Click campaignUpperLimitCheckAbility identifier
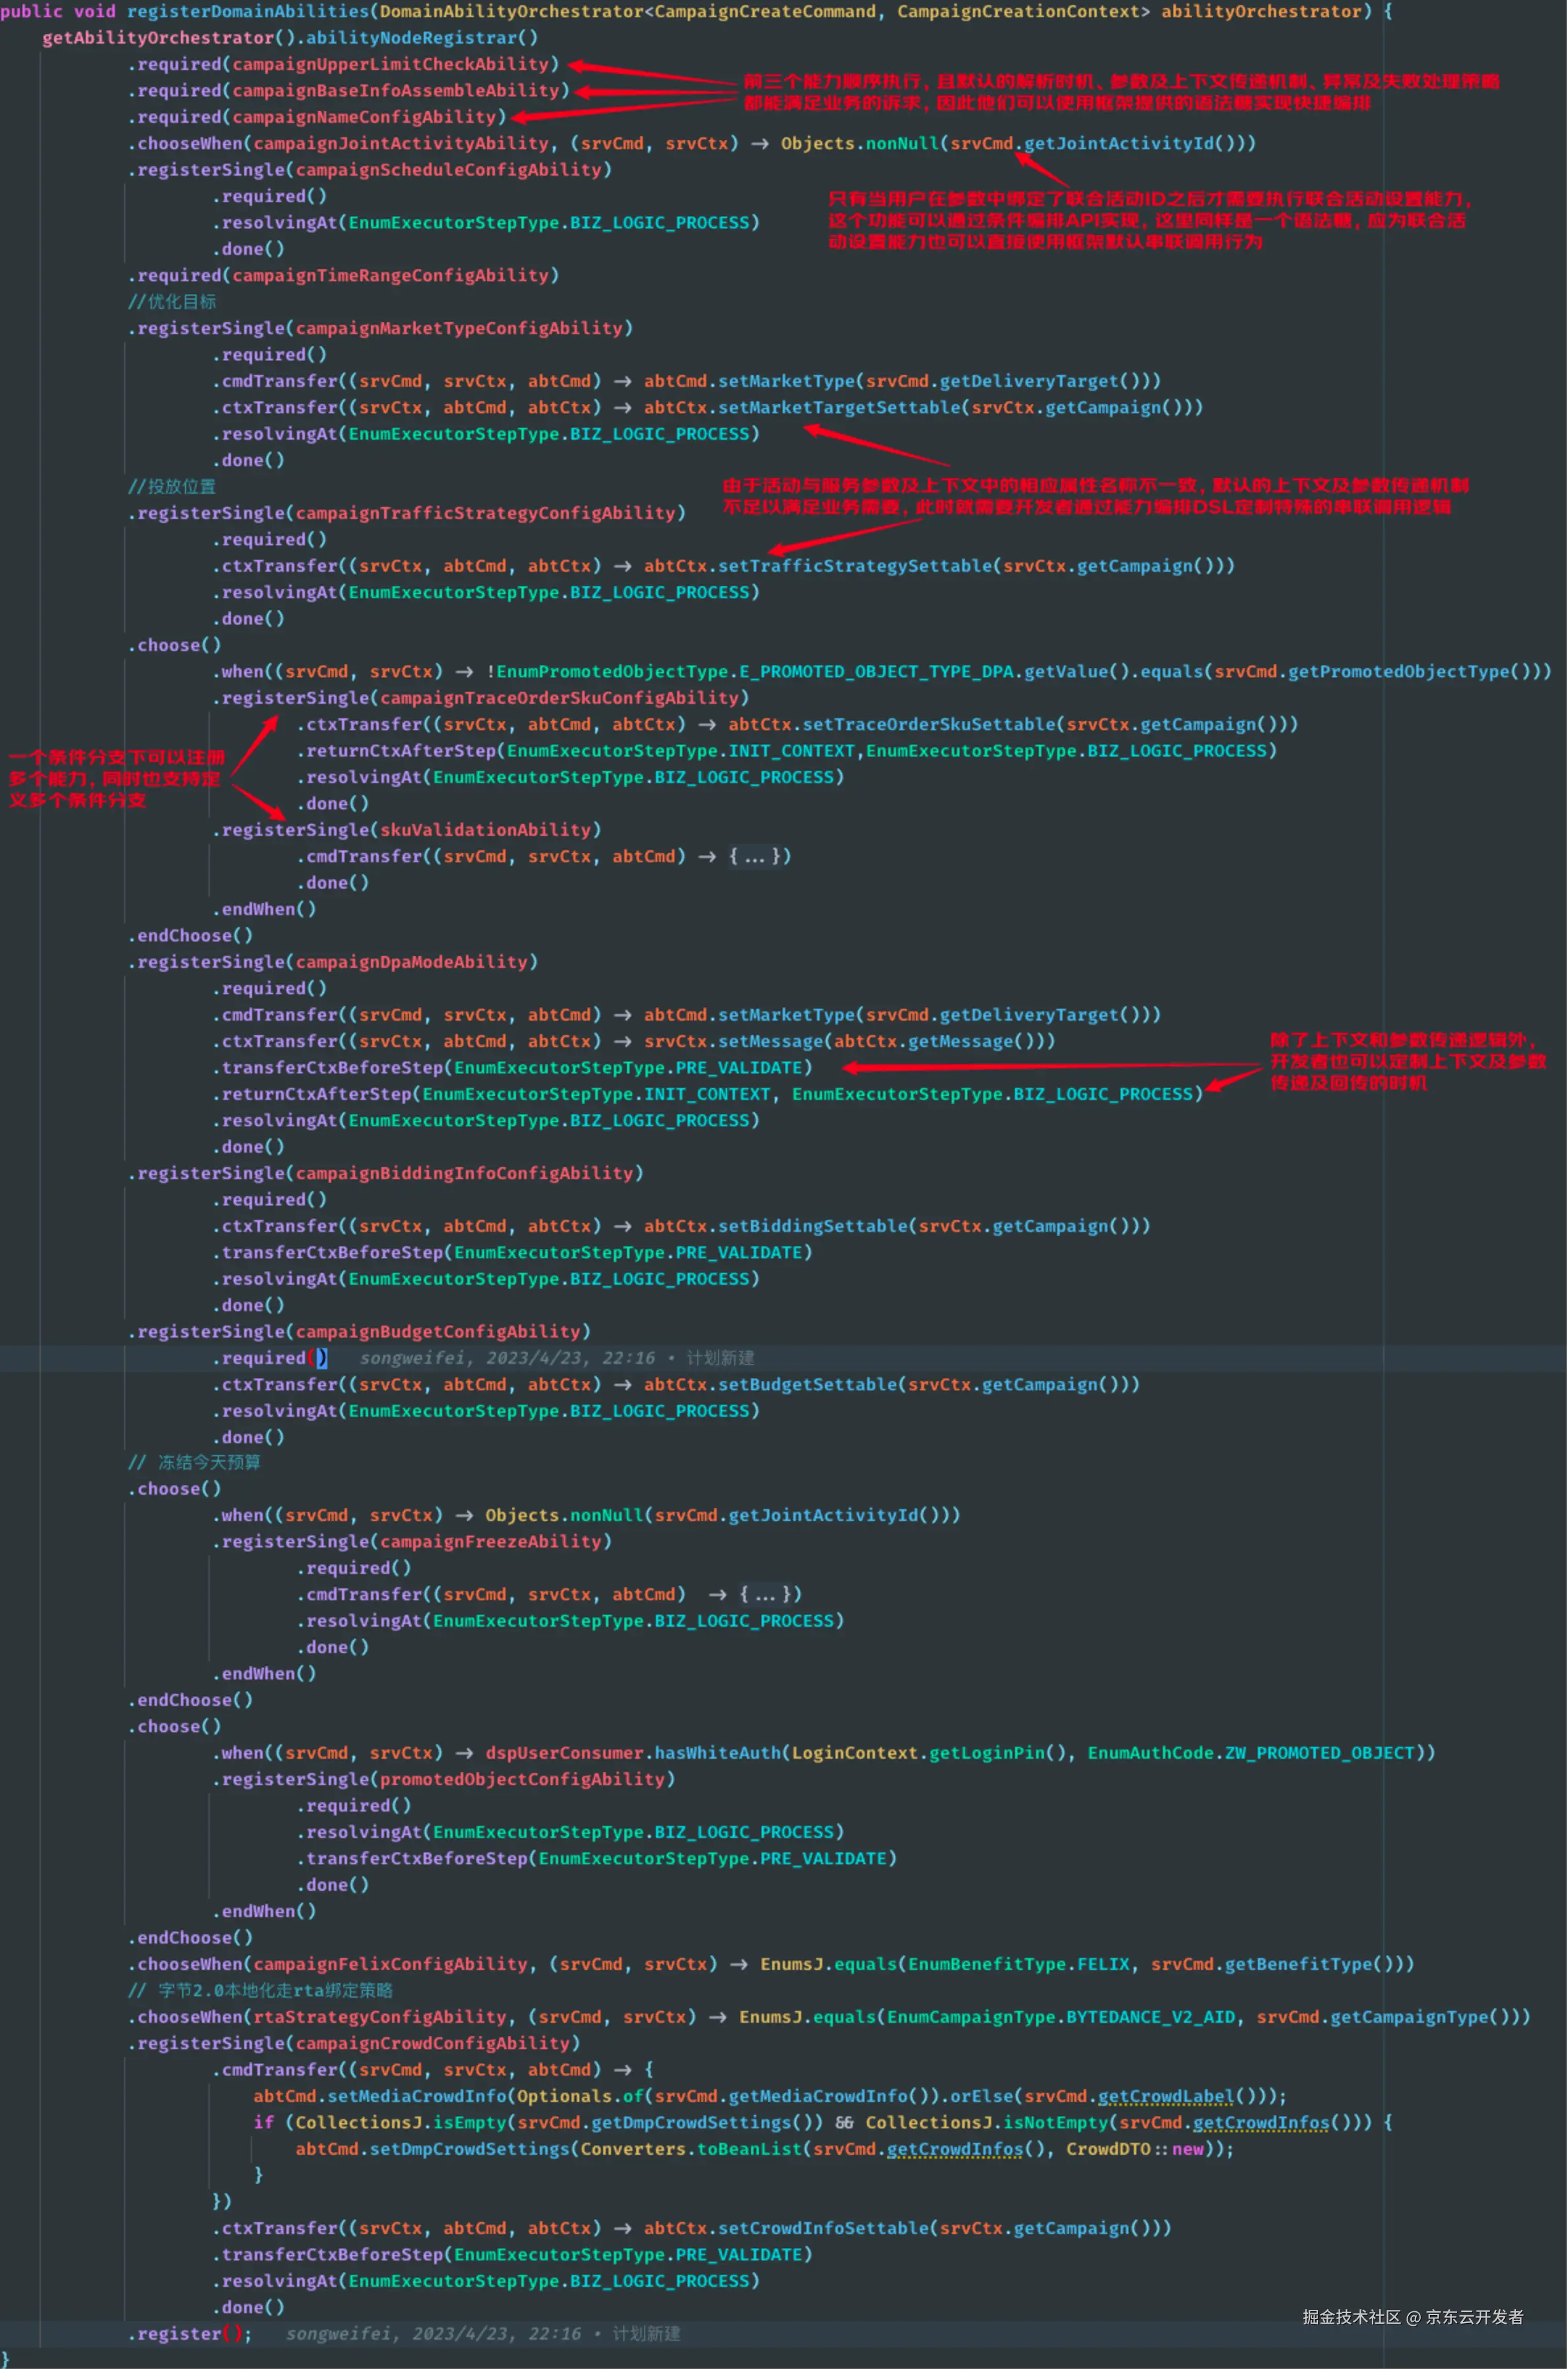This screenshot has height=2370, width=1568. pyautogui.click(x=390, y=64)
